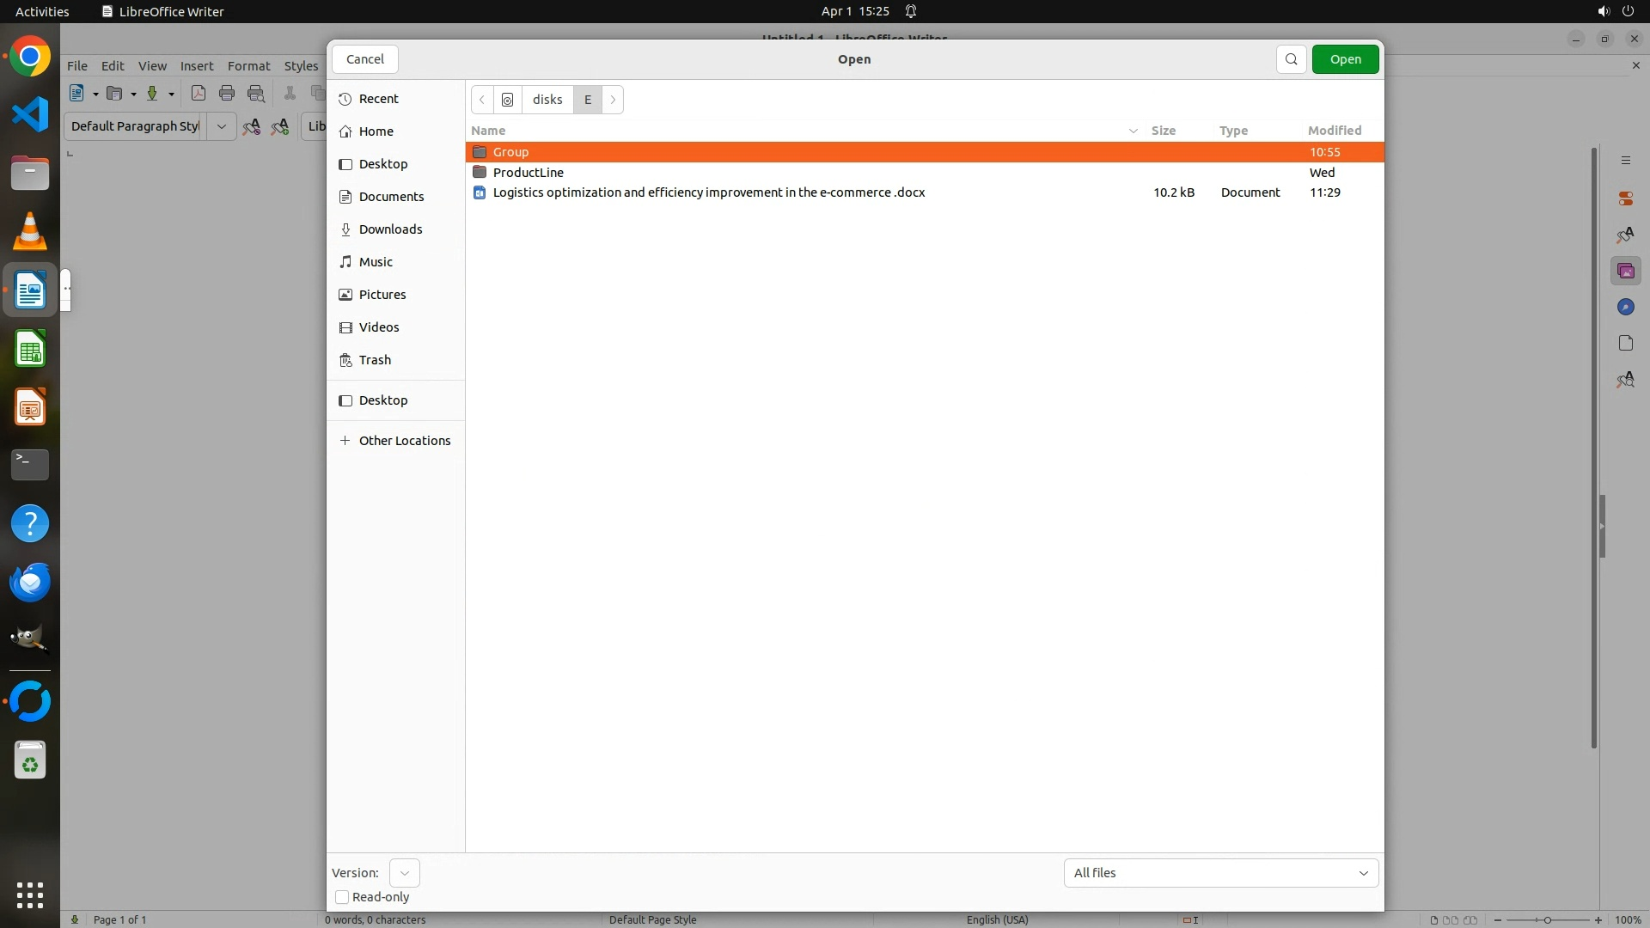The image size is (1650, 928).
Task: Open Thunderbird from the dock
Action: coord(30,583)
